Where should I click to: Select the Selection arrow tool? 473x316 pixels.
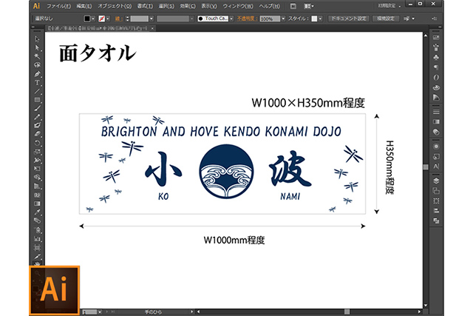point(36,39)
